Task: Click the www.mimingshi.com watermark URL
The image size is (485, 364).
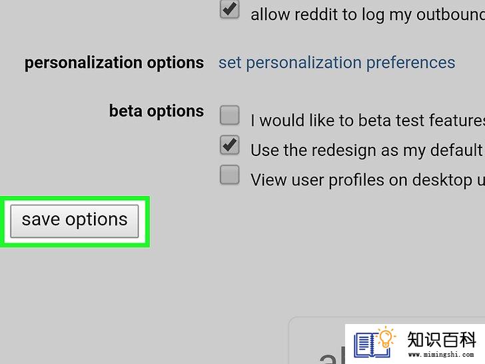Action: point(442,355)
